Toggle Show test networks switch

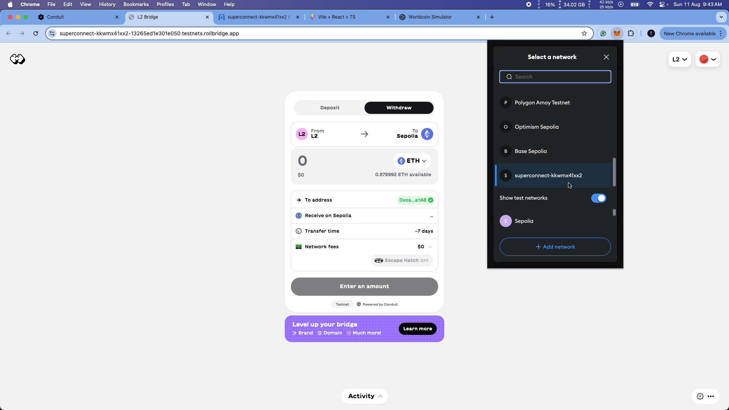point(599,198)
